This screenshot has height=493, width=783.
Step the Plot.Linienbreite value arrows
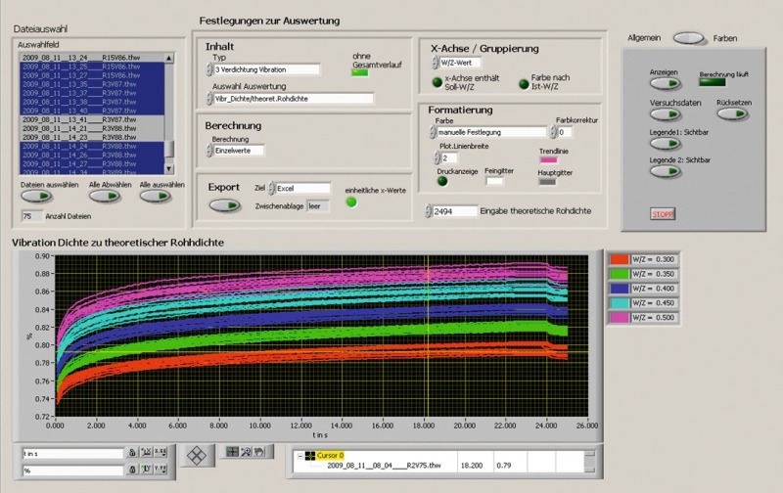pos(437,157)
